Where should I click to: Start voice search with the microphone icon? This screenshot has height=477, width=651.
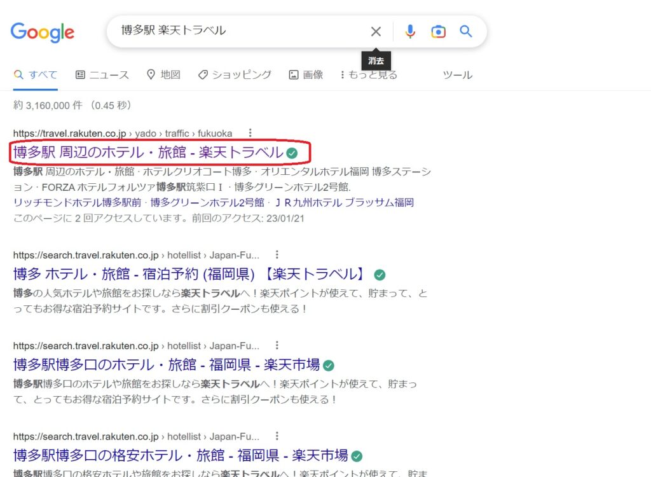point(410,32)
